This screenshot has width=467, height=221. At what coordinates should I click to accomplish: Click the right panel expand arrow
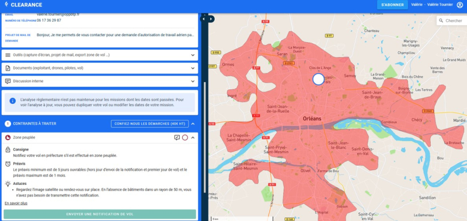click(x=211, y=19)
